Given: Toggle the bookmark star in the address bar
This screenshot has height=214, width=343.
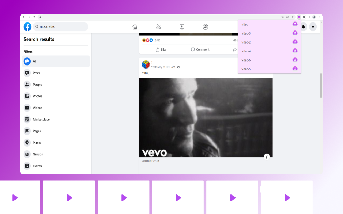Looking at the screenshot, I should click(292, 17).
